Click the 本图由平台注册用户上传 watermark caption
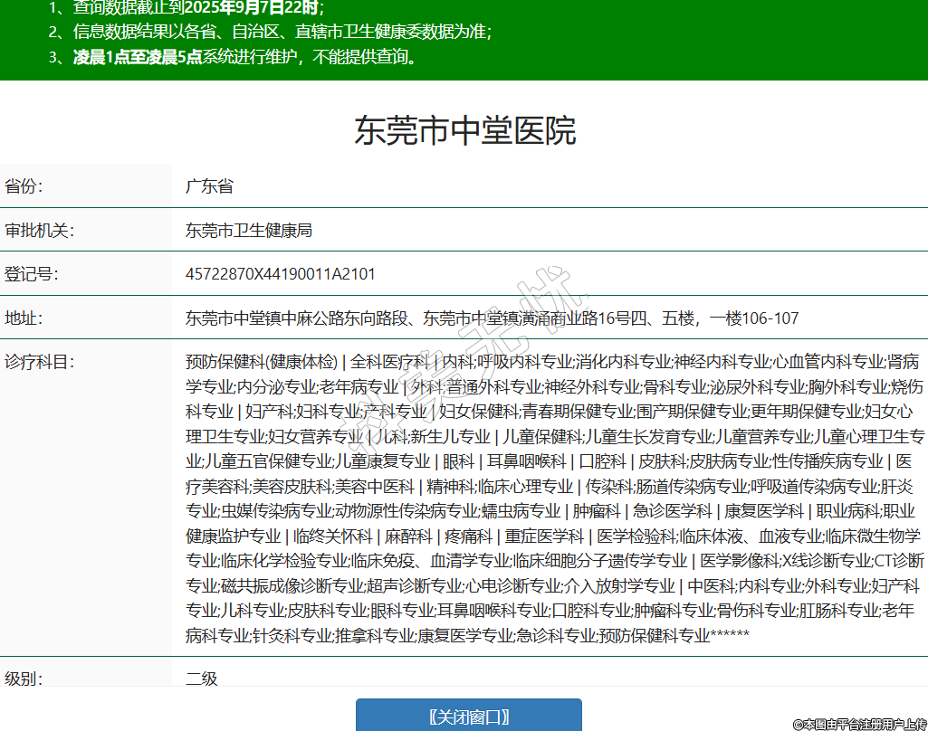This screenshot has width=928, height=731. (859, 724)
